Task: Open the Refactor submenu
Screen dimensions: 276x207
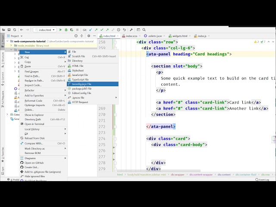Action: point(43,90)
